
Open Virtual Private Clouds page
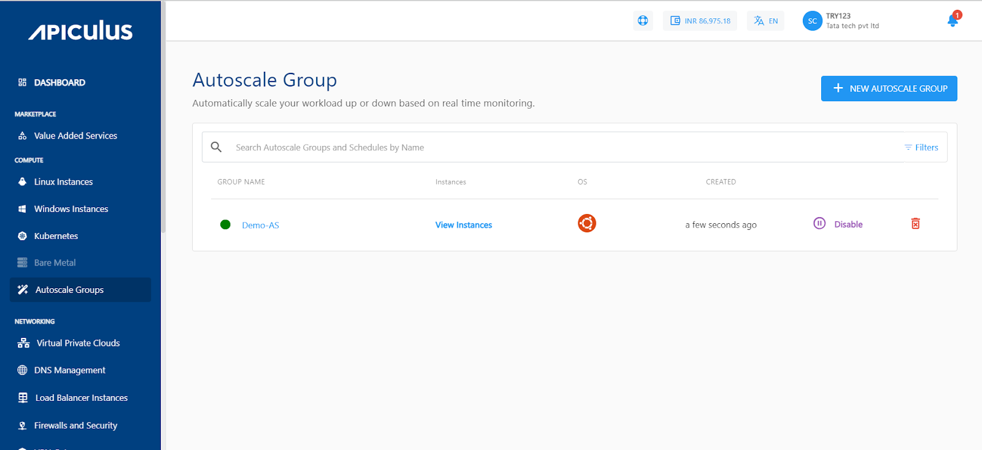pos(78,343)
